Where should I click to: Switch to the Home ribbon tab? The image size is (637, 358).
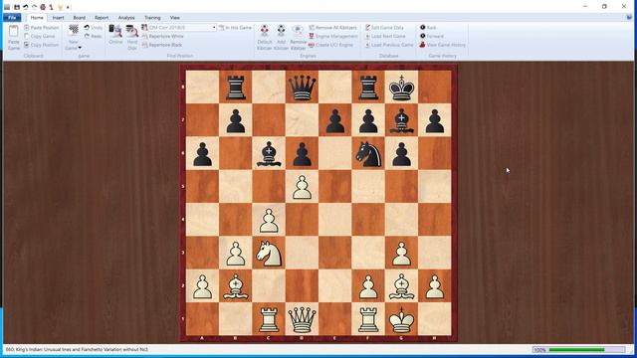pyautogui.click(x=37, y=18)
